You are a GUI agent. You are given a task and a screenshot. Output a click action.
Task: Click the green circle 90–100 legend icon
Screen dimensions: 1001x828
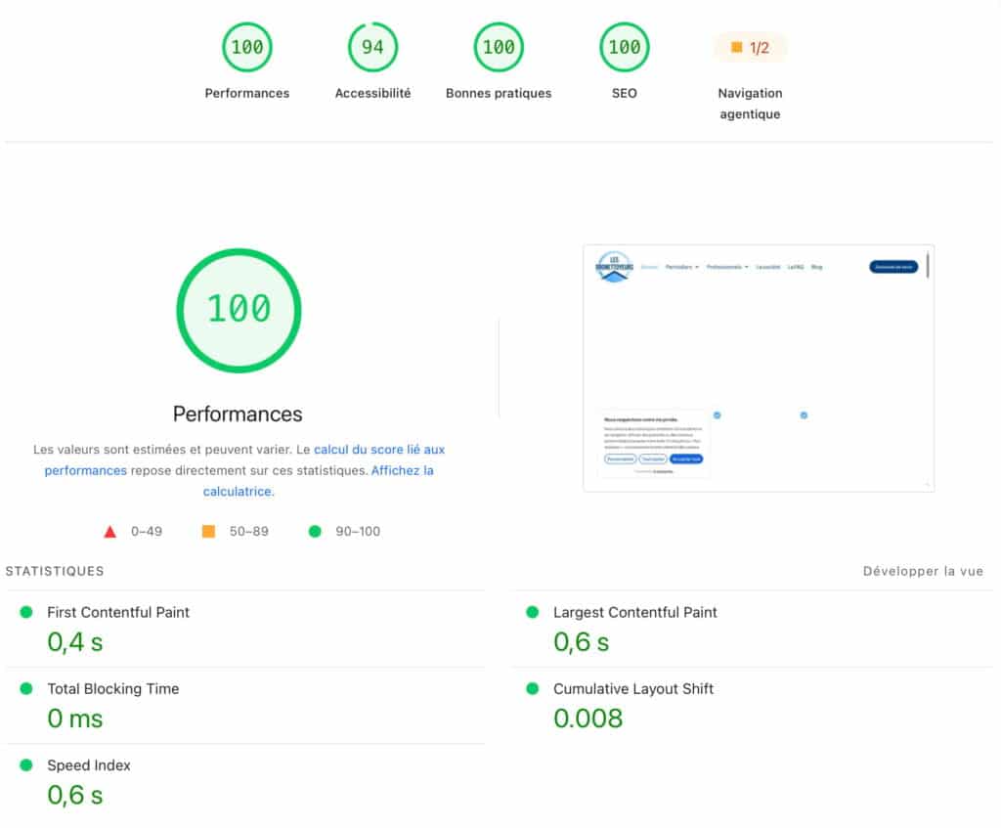point(315,531)
